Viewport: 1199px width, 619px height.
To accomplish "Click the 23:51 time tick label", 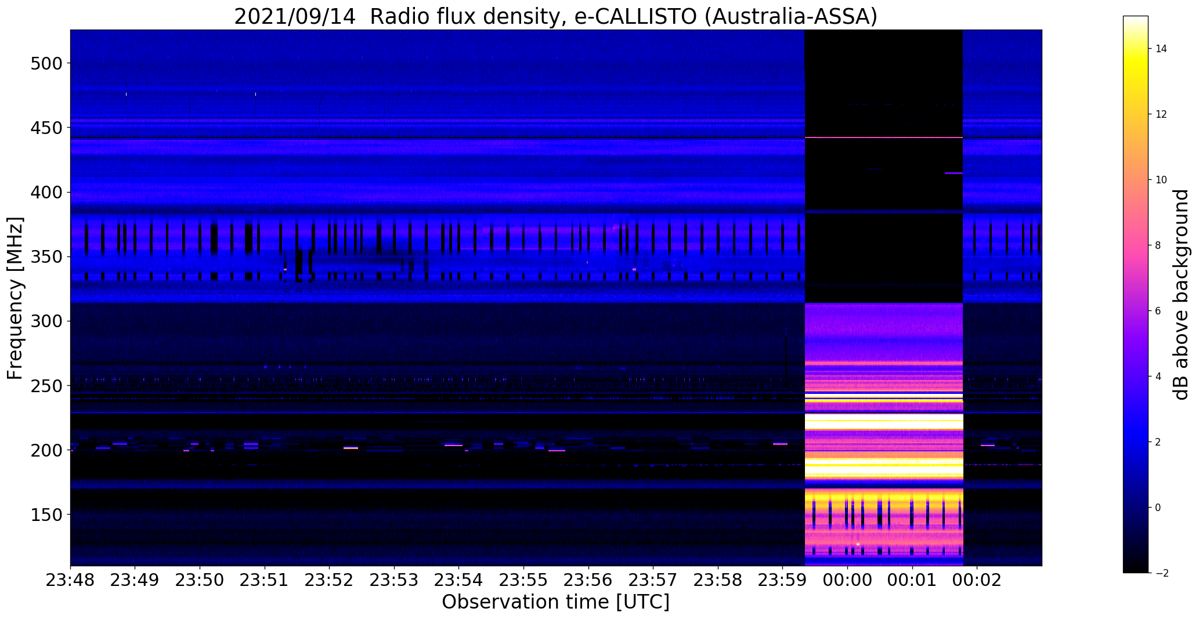I will click(265, 580).
